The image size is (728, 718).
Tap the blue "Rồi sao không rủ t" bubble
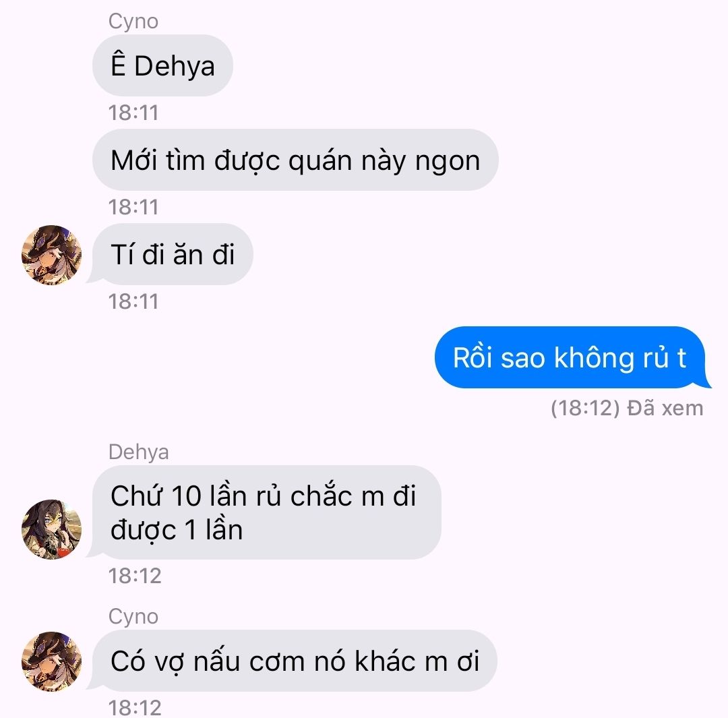[x=572, y=357]
